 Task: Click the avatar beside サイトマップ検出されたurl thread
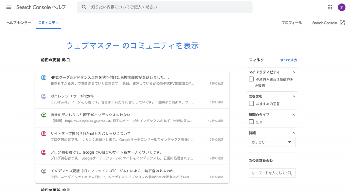pyautogui.click(x=44, y=134)
